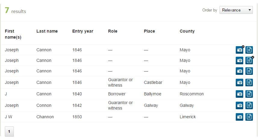The height and width of the screenshot is (140, 258).
Task: Open image for second Joseph Cannon row
Action: click(239, 61)
